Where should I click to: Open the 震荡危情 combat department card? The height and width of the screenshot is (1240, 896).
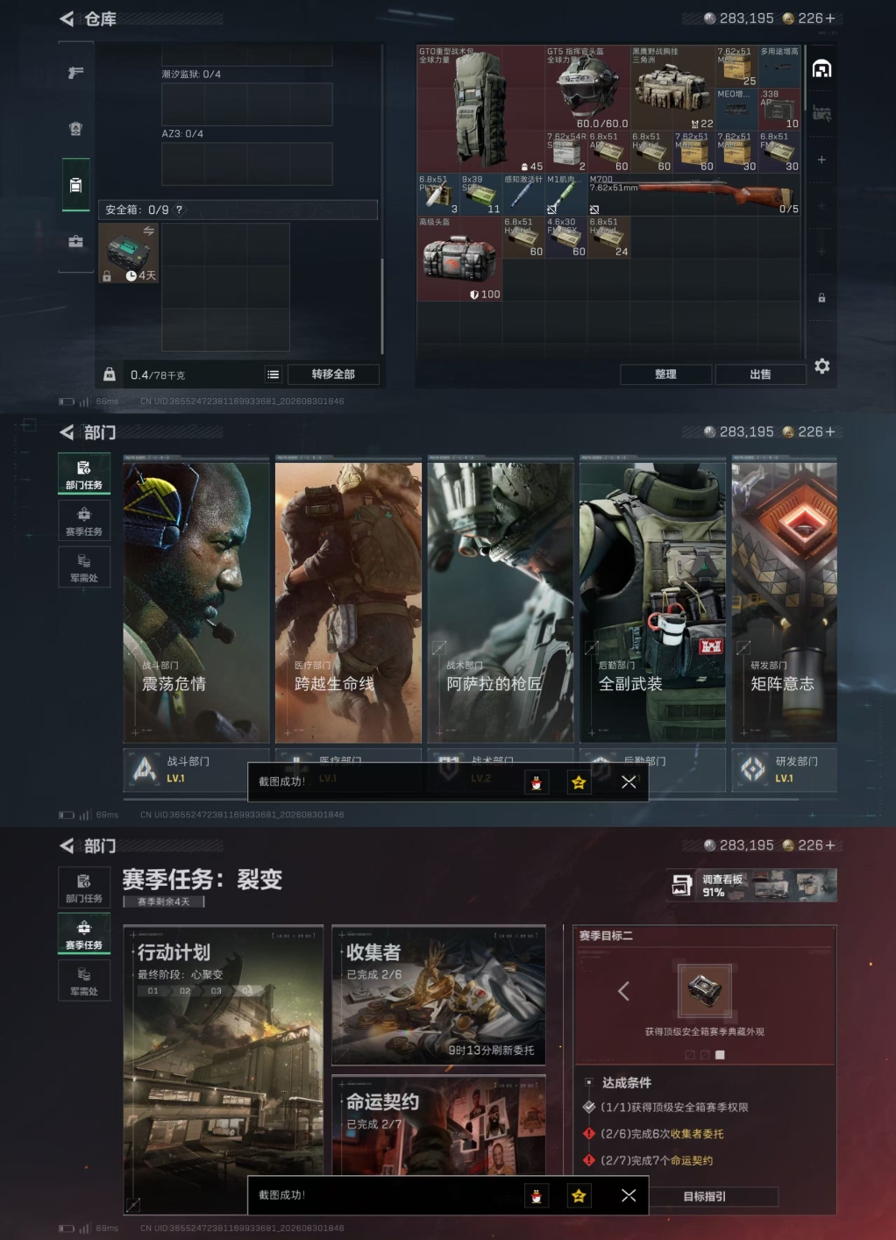click(x=196, y=602)
